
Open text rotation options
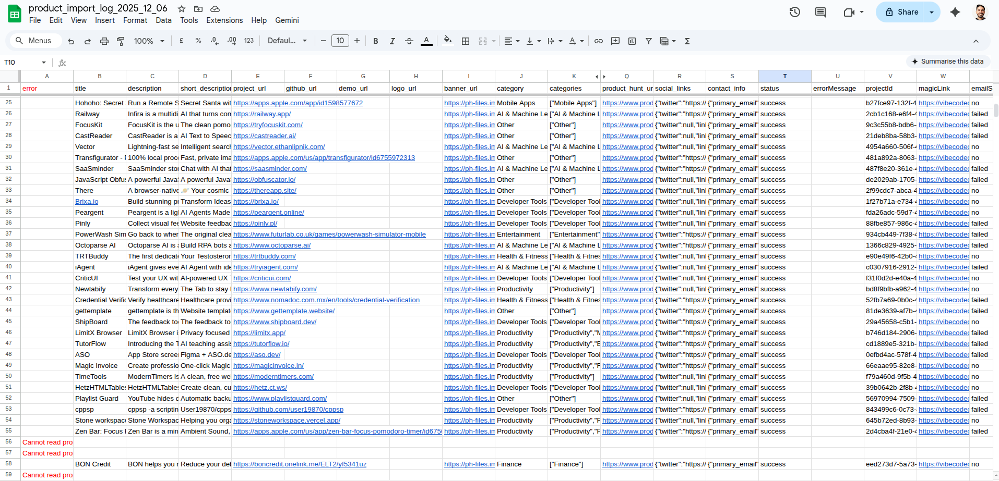[576, 41]
